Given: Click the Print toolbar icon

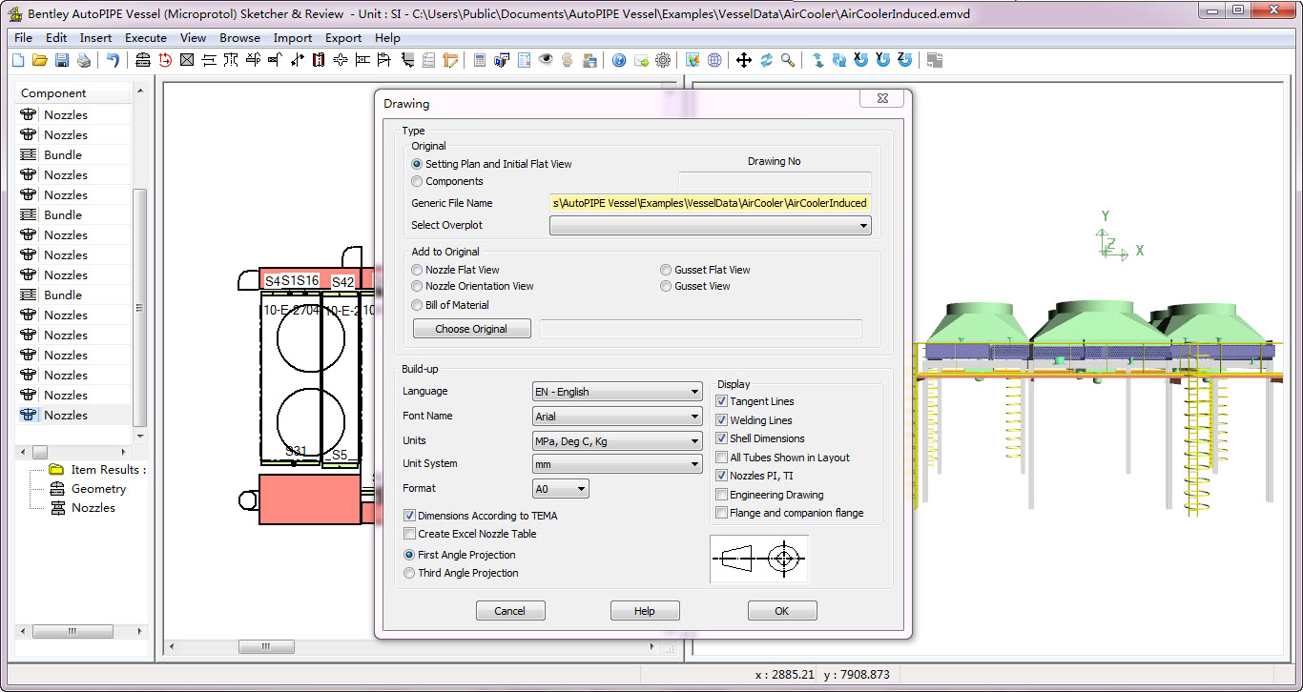Looking at the screenshot, I should [84, 60].
